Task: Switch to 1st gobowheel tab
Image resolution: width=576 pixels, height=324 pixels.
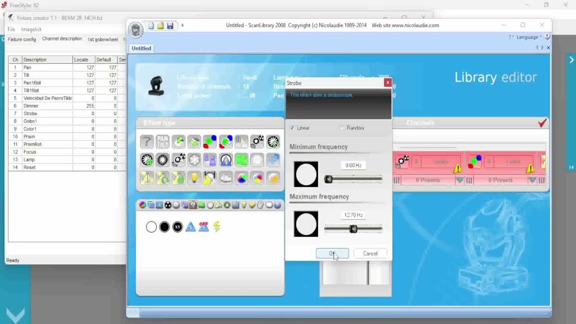Action: click(103, 39)
